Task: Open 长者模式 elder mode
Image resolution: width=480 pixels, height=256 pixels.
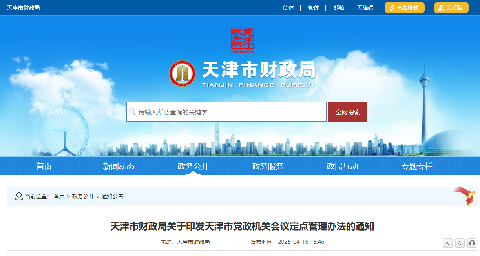Action: 404,7
